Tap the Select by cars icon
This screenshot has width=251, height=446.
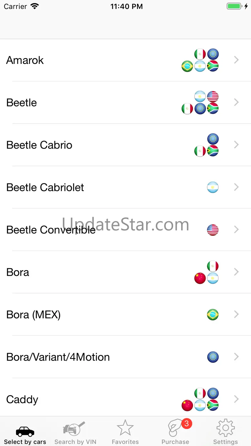(25, 431)
